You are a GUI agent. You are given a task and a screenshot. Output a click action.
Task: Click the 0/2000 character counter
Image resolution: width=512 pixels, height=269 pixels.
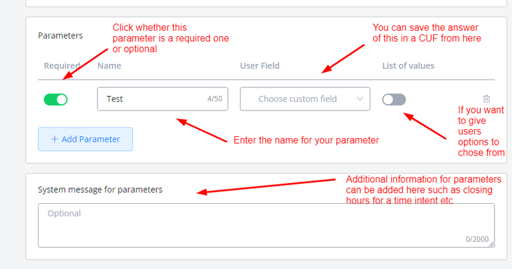tap(477, 239)
